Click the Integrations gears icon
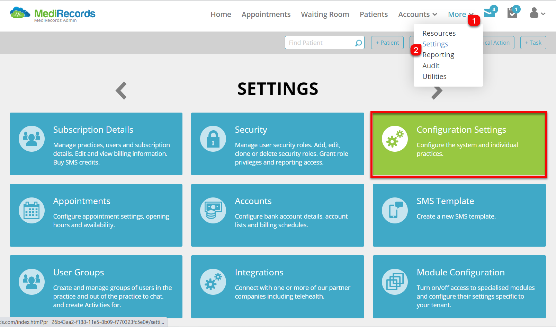 pyautogui.click(x=213, y=282)
